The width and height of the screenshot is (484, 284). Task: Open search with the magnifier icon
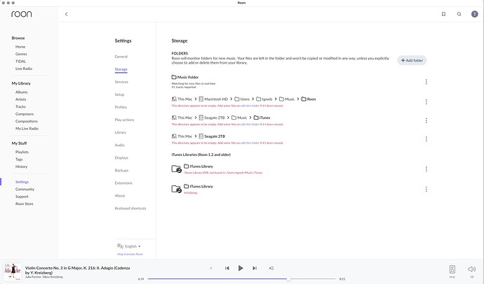pyautogui.click(x=459, y=14)
